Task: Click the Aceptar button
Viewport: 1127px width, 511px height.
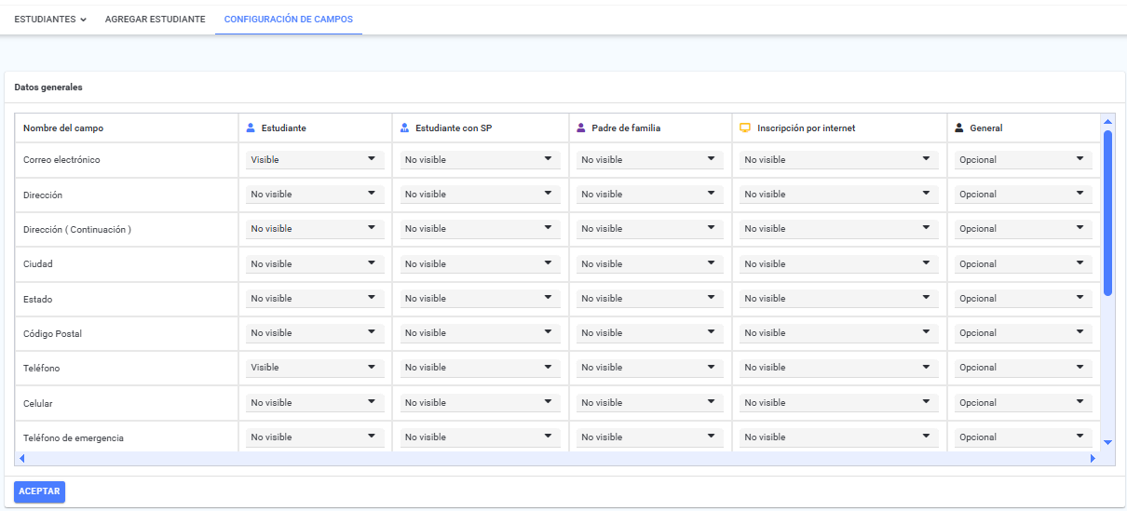Action: [x=39, y=491]
